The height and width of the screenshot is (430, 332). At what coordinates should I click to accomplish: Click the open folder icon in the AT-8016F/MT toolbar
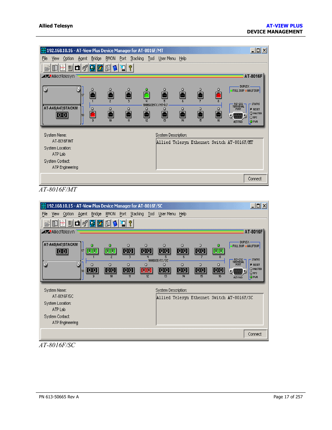coord(47,68)
